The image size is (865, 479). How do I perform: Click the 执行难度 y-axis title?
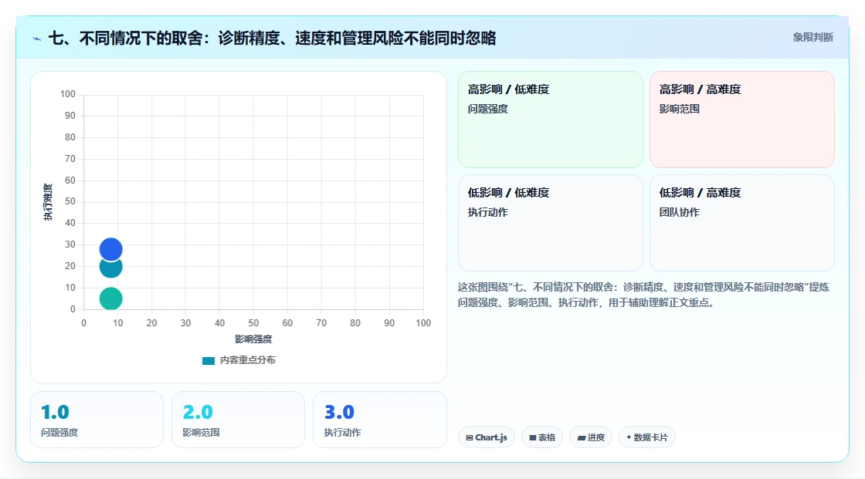coord(48,202)
